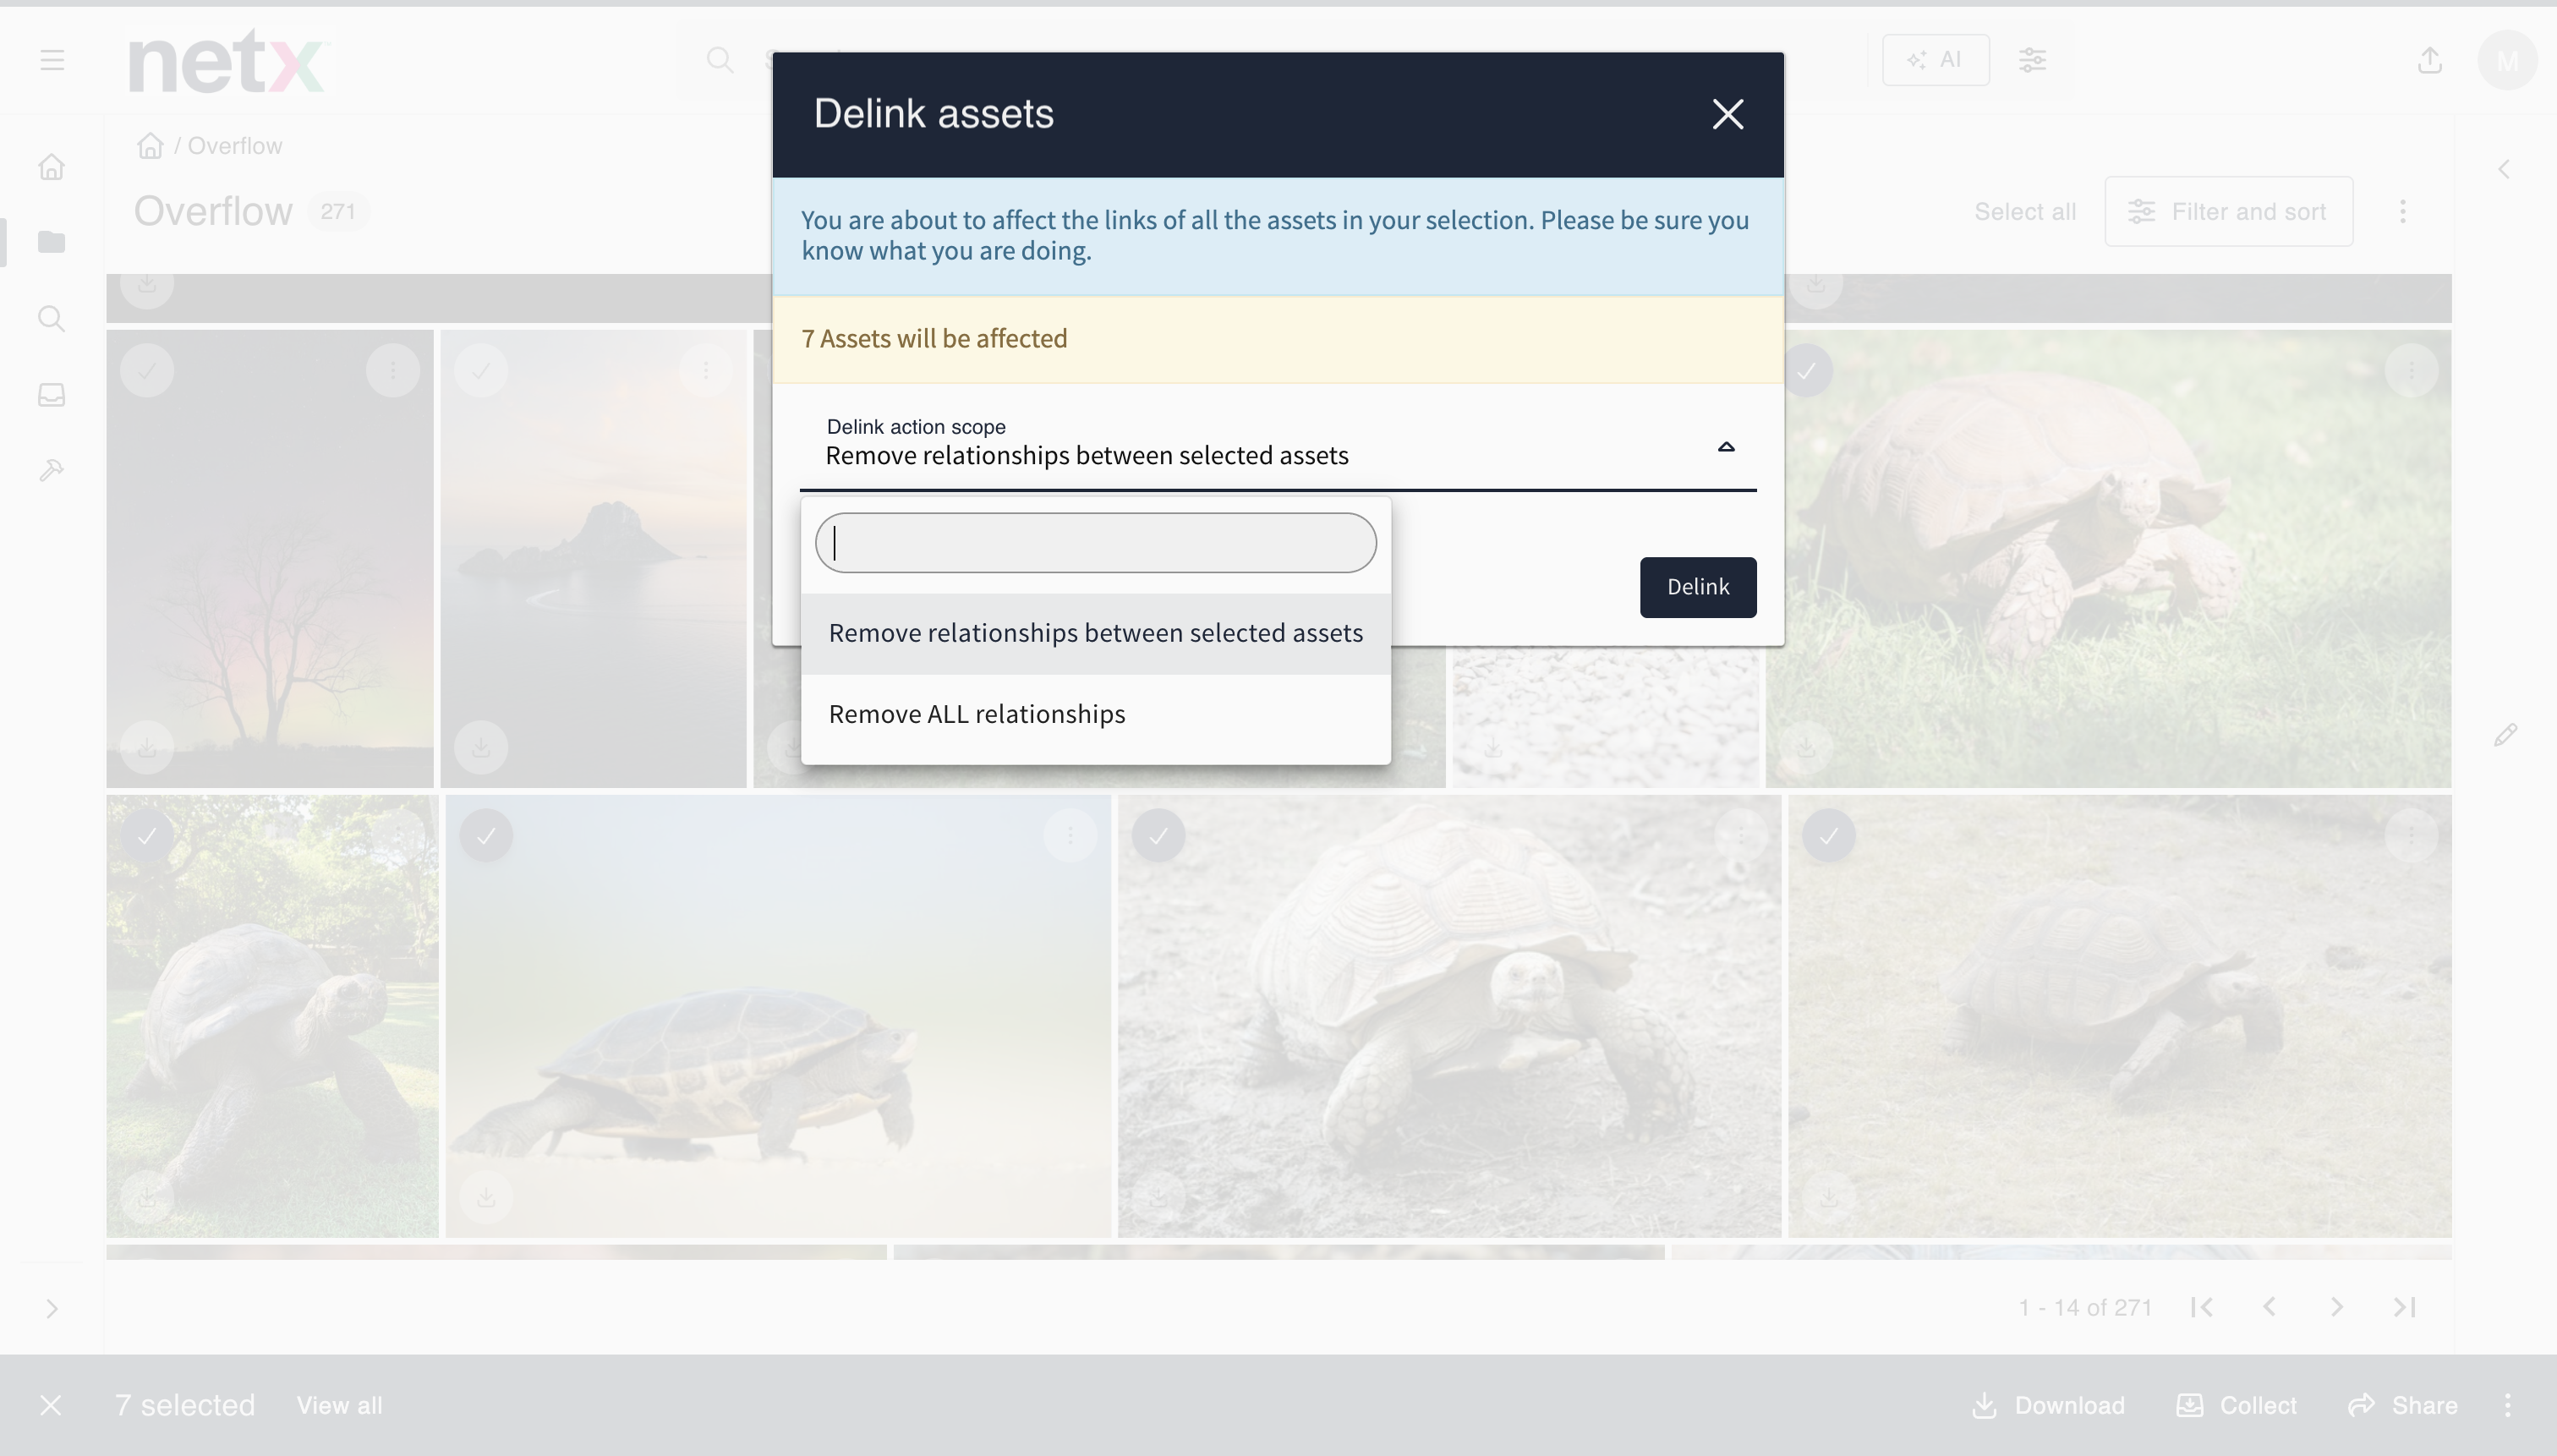Image resolution: width=2557 pixels, height=1456 pixels.
Task: Deselect the turtle on the sandy beach
Action: [486, 835]
